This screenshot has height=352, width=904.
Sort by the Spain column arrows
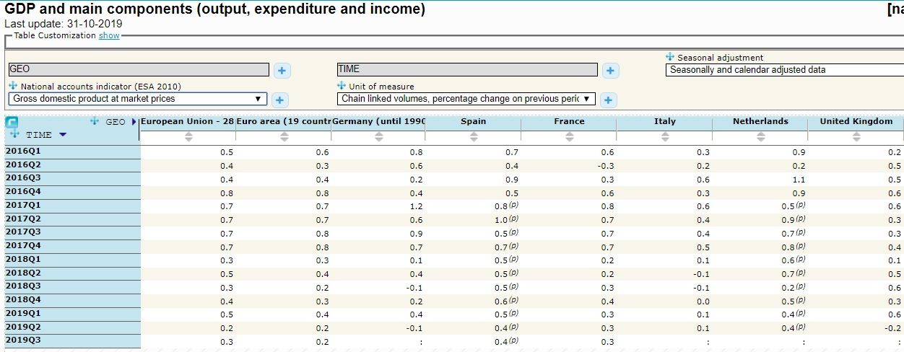click(473, 136)
